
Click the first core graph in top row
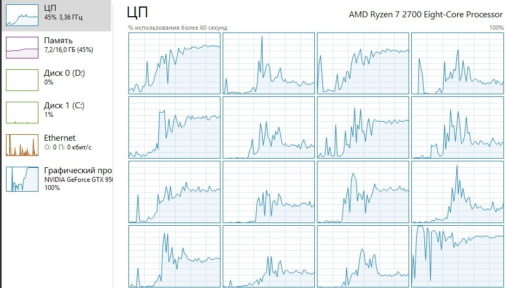click(174, 63)
